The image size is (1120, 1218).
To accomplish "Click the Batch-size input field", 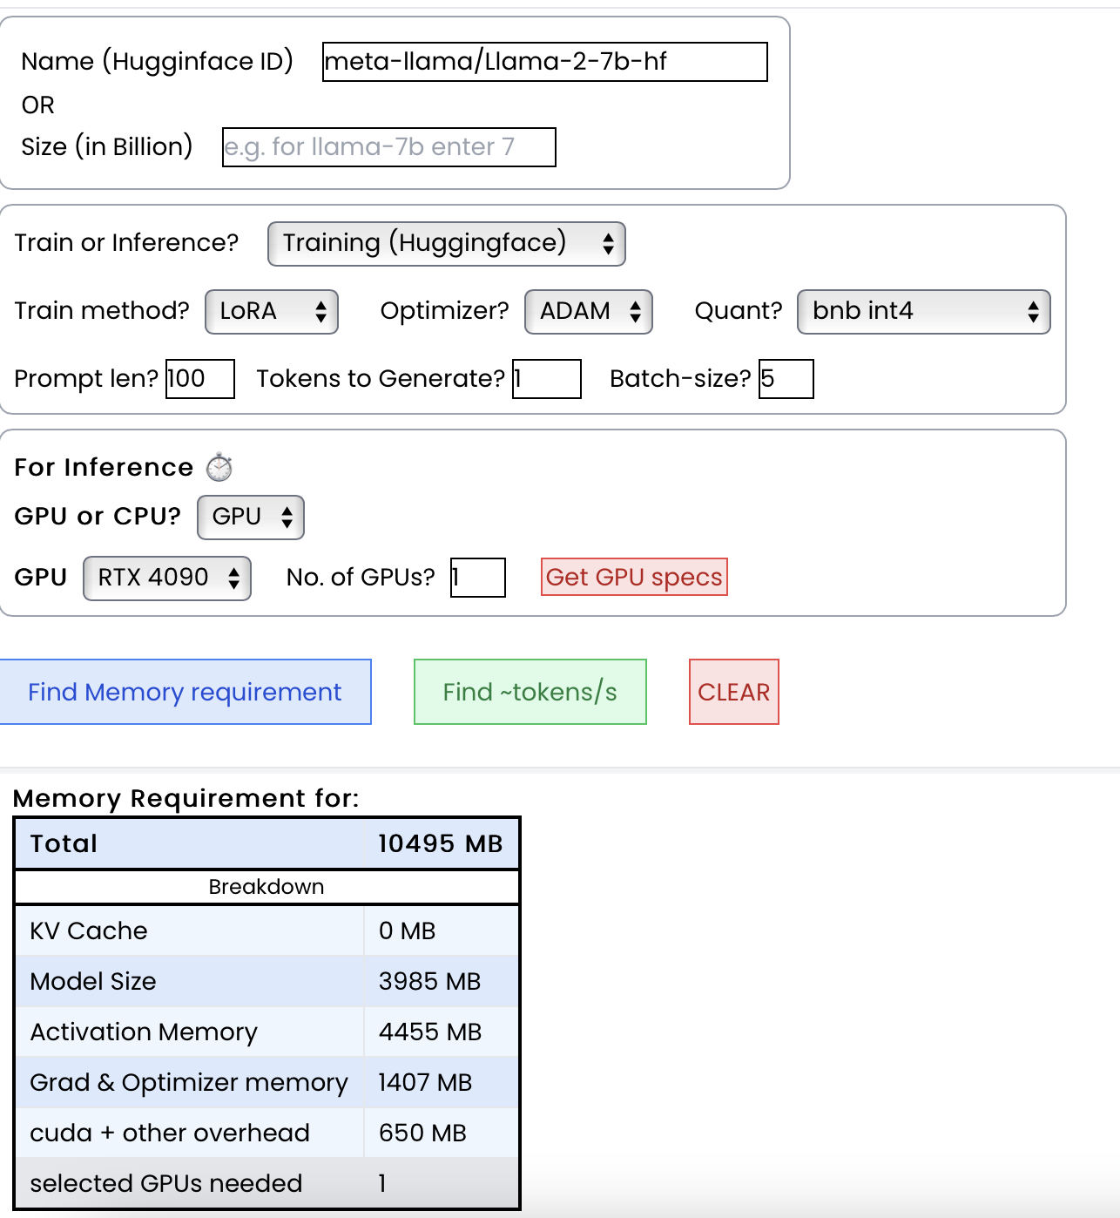I will (786, 379).
